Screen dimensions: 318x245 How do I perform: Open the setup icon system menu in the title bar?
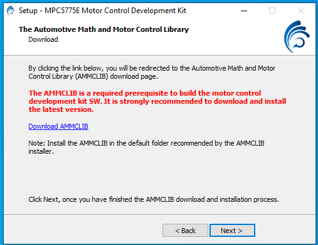[x=11, y=11]
